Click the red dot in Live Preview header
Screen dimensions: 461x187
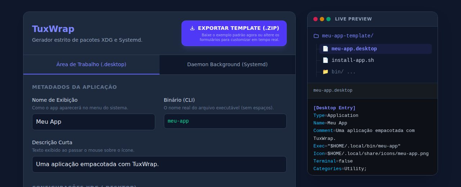tap(315, 19)
